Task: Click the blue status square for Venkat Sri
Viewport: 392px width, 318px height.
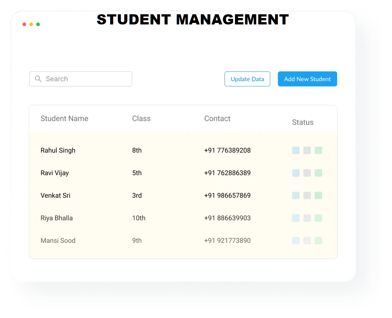Action: pos(296,195)
